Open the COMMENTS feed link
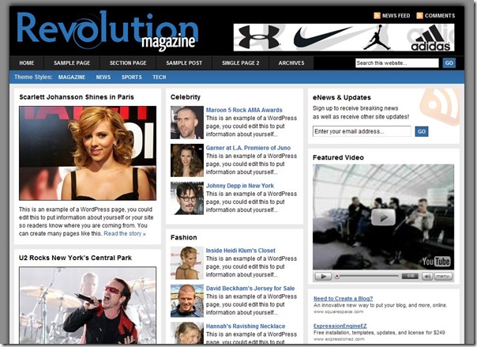 click(x=440, y=16)
